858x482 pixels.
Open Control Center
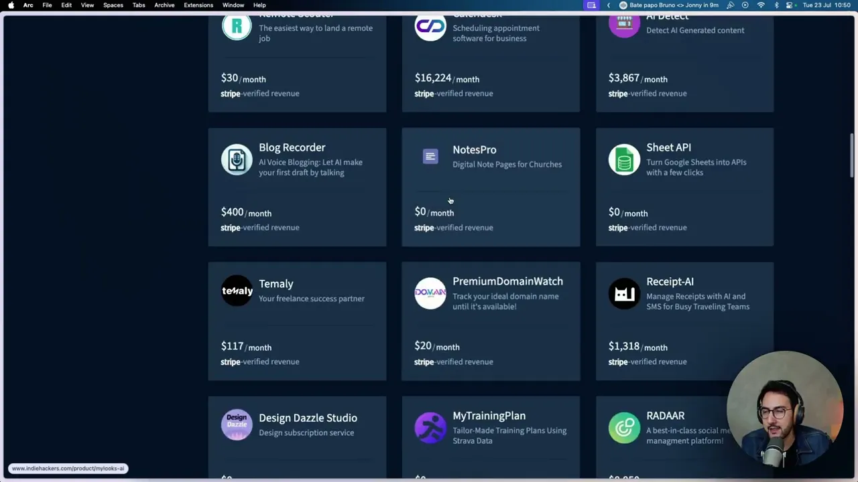(x=790, y=5)
